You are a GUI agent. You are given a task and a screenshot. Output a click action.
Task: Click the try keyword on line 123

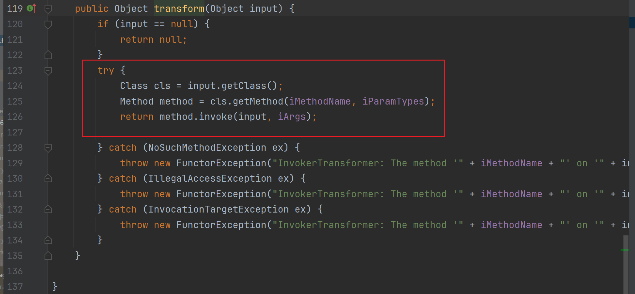click(106, 71)
